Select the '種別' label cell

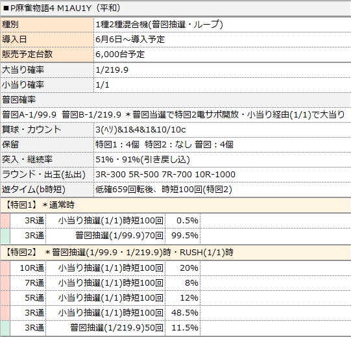(47, 25)
